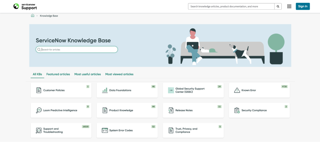Click the Support and Troubleshooting icon
Image resolution: width=320 pixels, height=142 pixels.
click(x=39, y=130)
